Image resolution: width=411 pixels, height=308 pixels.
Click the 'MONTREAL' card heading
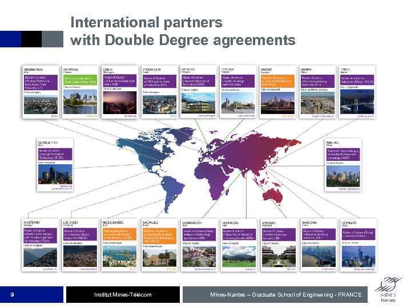point(71,70)
